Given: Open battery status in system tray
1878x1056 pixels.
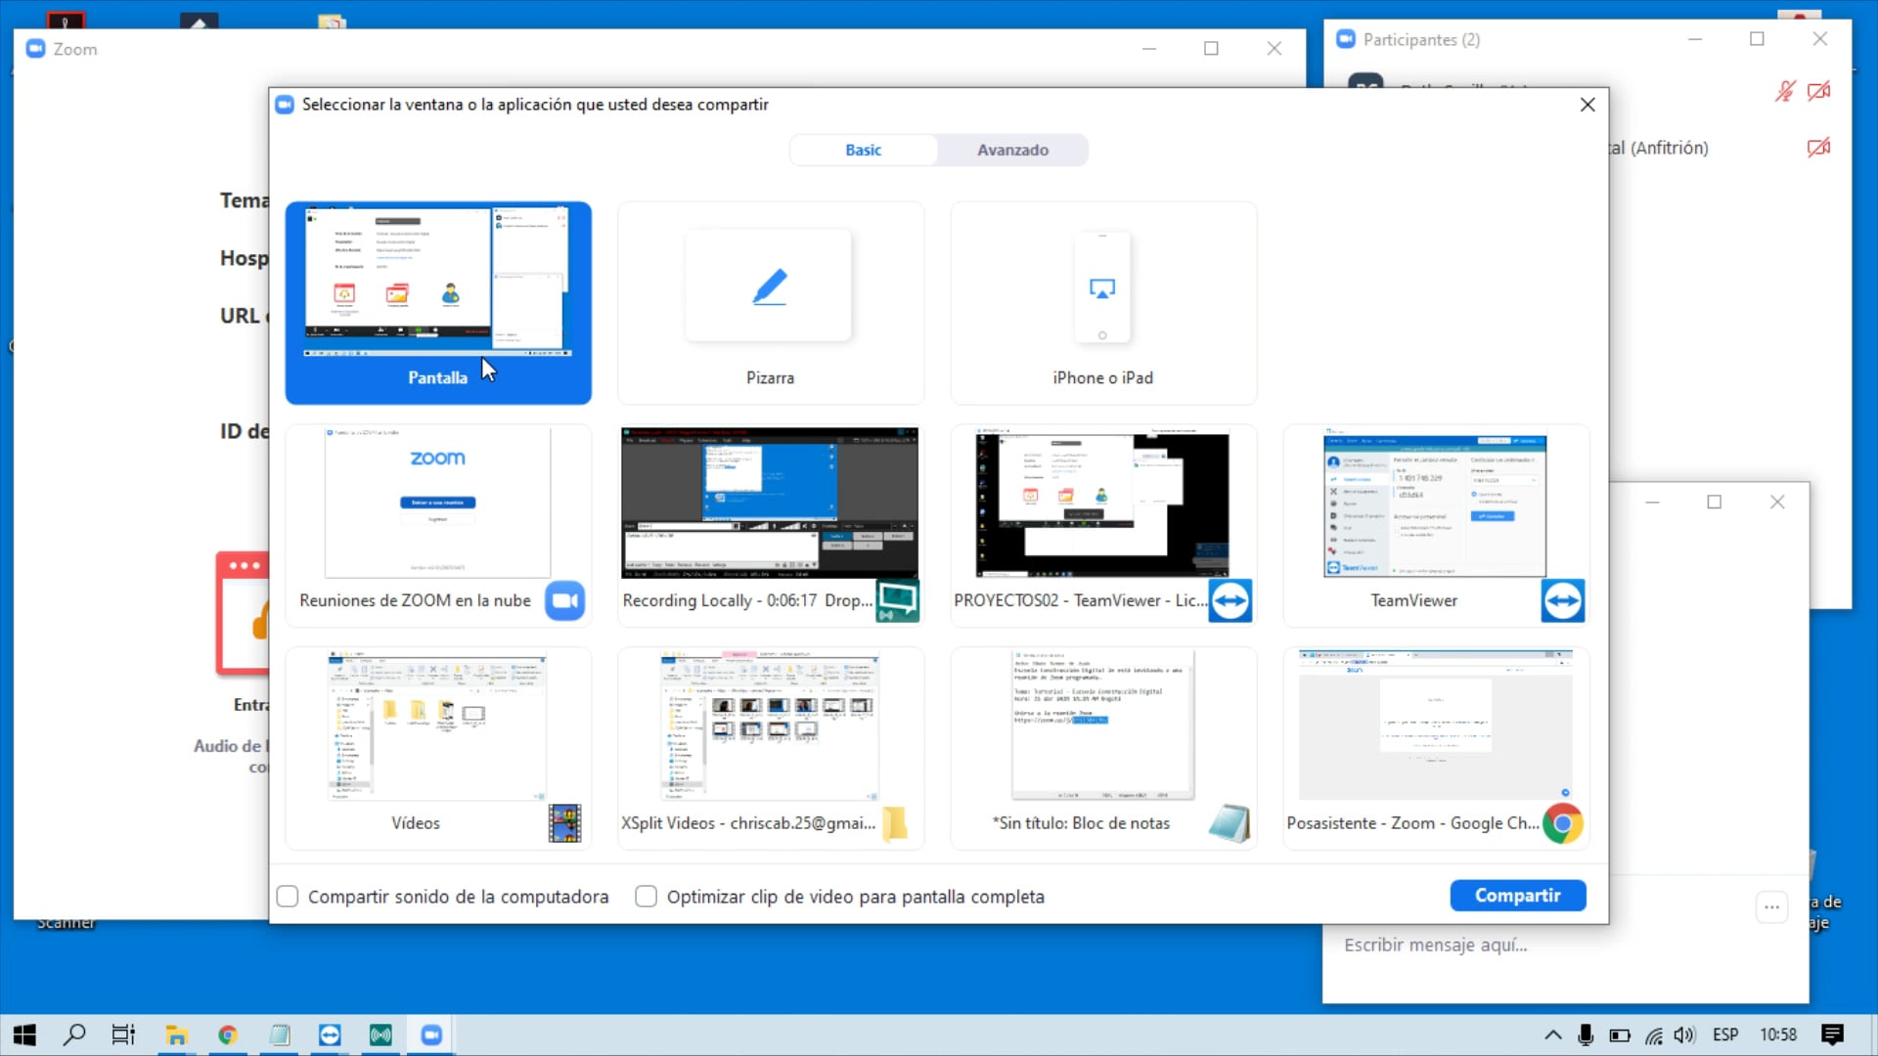Looking at the screenshot, I should pos(1620,1034).
